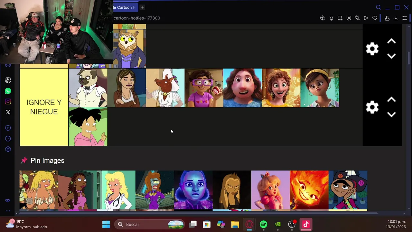Viewport: 412px width, 232px height.
Task: Click the taskbar Buscar search box
Action: pos(150,224)
